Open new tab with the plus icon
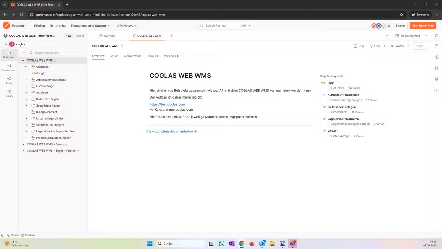 pos(171,36)
